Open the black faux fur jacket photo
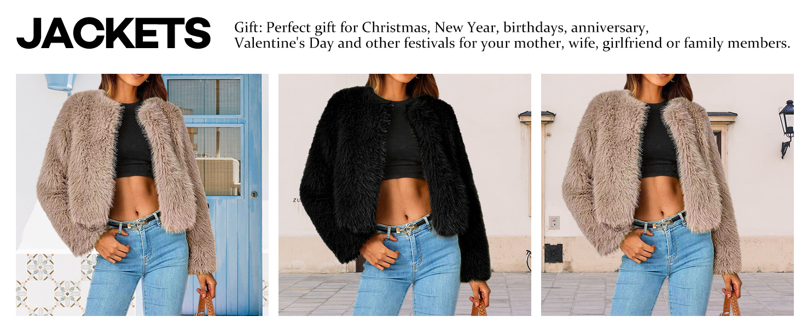 pyautogui.click(x=405, y=195)
